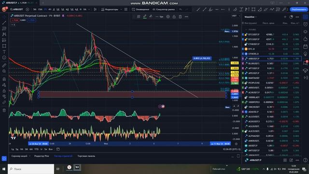The image size is (309, 174).
Task: Open the patterns drawing tools
Action: (4, 34)
